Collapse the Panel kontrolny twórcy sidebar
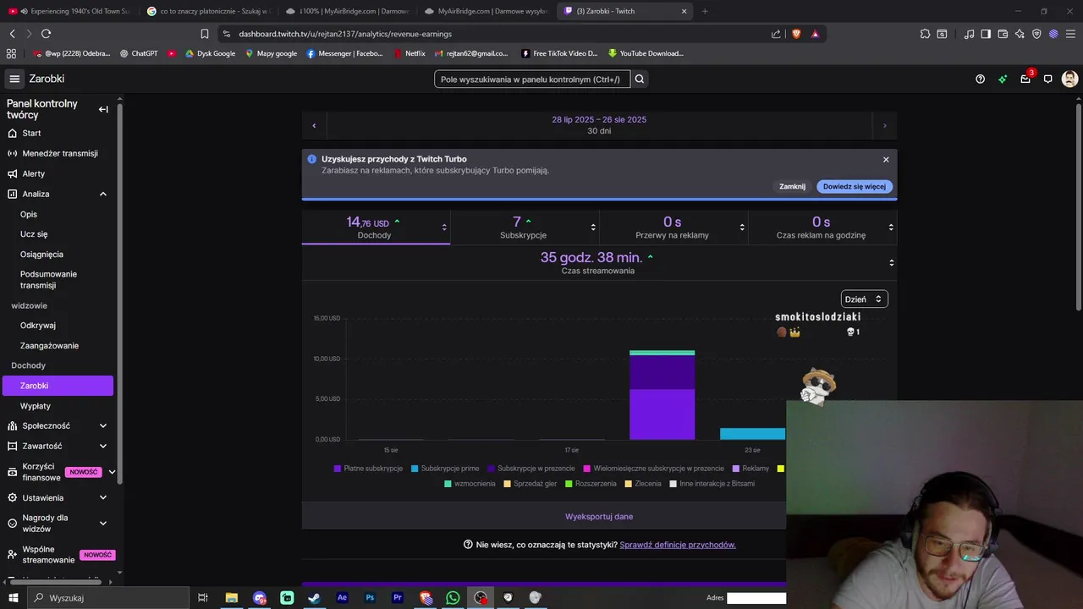1083x609 pixels. [103, 109]
